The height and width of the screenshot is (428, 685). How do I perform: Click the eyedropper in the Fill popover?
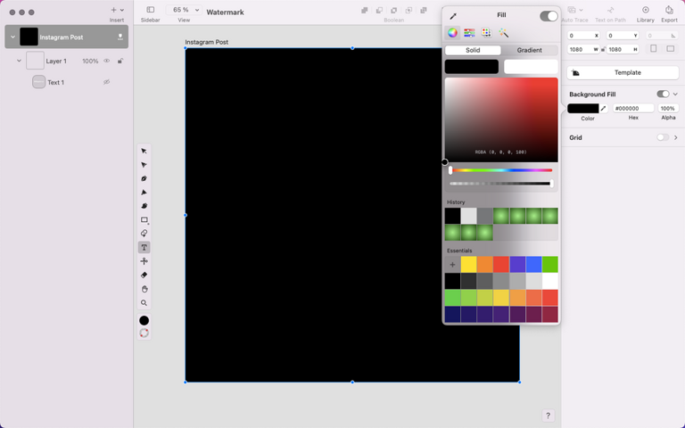(453, 16)
